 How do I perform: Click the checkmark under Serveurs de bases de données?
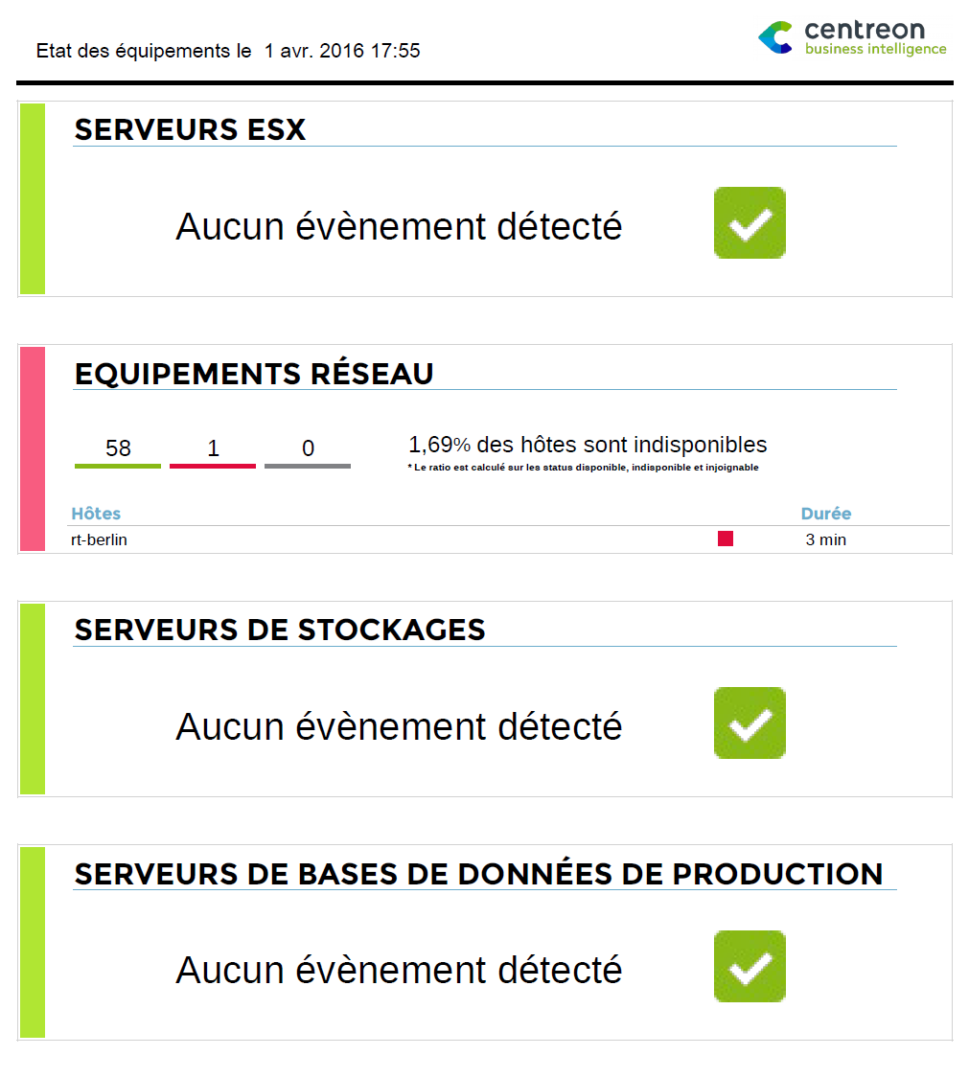point(750,967)
